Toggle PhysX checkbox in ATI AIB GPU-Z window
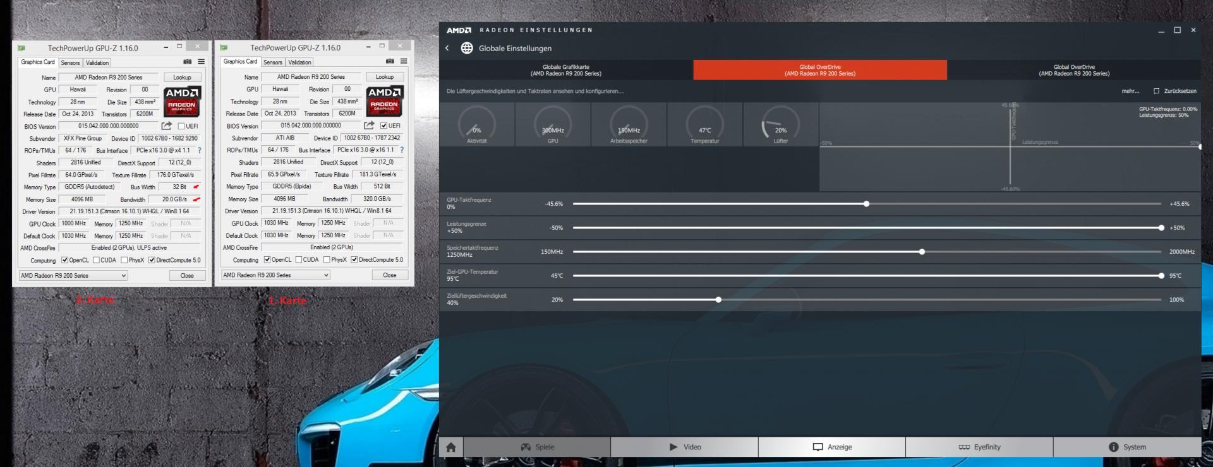The height and width of the screenshot is (467, 1213). click(x=327, y=259)
